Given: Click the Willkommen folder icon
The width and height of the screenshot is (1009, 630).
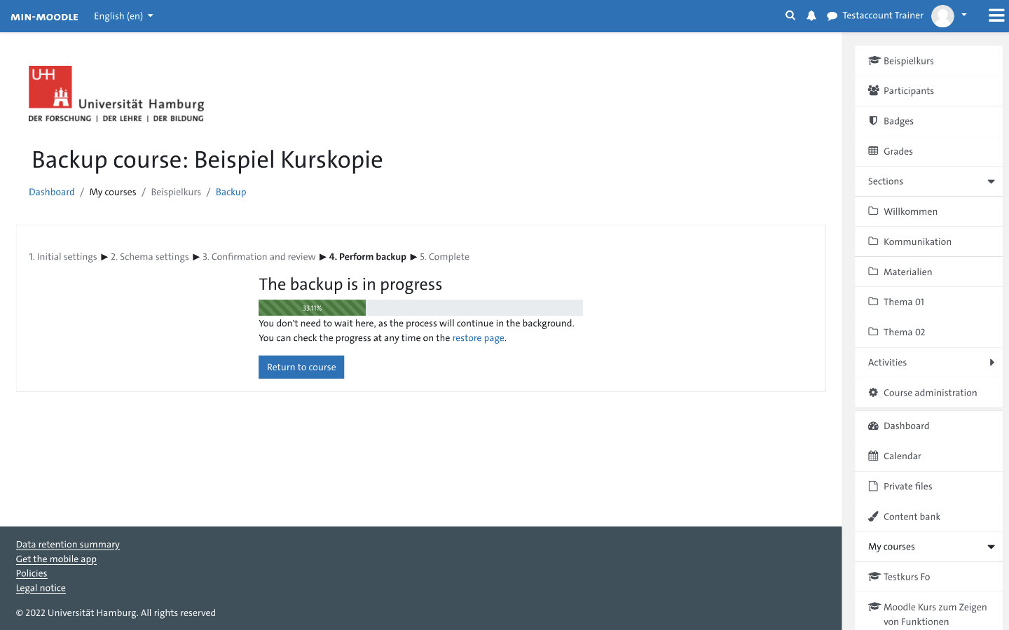Looking at the screenshot, I should (873, 211).
